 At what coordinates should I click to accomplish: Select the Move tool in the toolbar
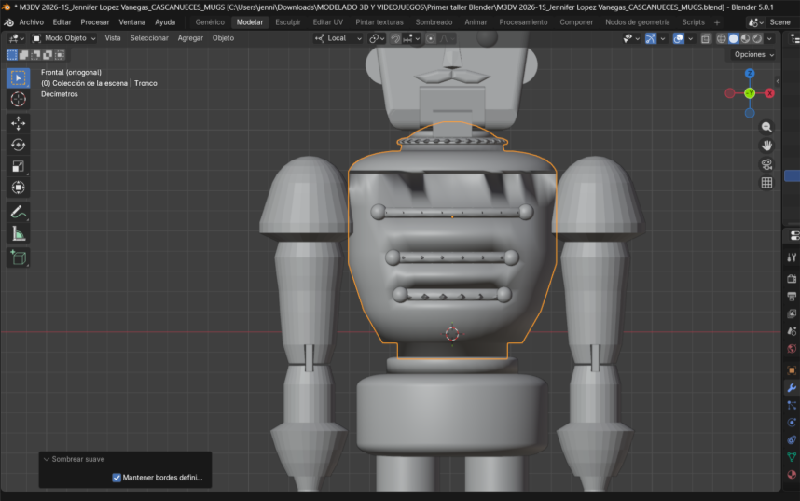click(x=18, y=123)
